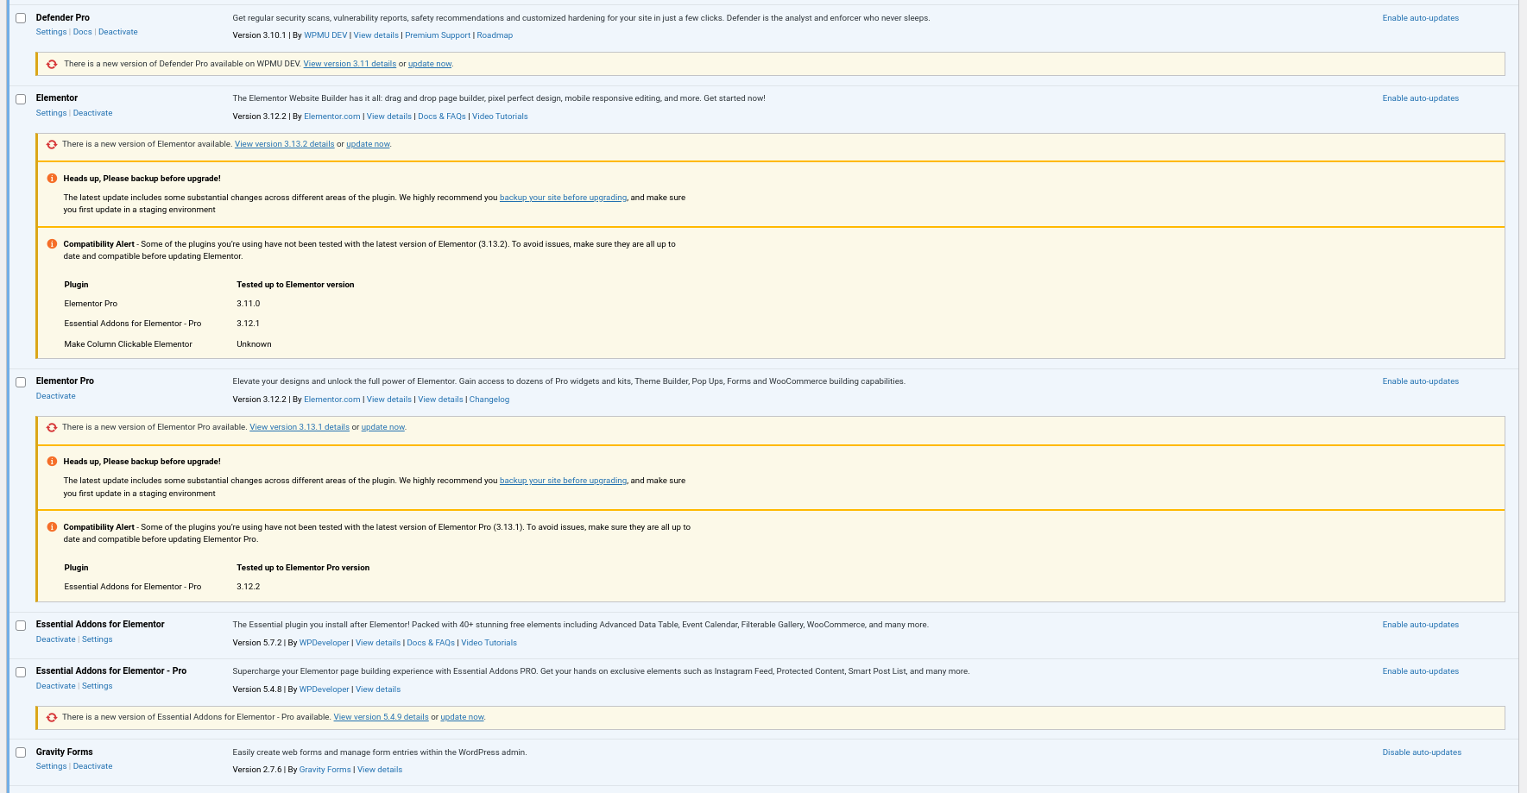Click Elementor Pro Compatibility Alert icon
The height and width of the screenshot is (793, 1527).
52,527
